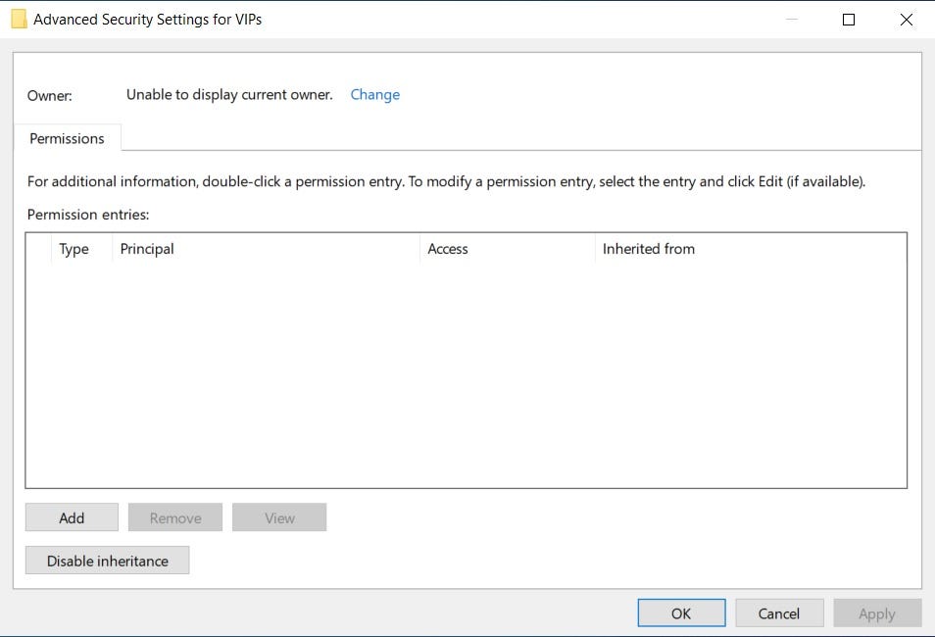This screenshot has height=637, width=935.
Task: Sort entries by the Principal column header
Action: point(266,249)
